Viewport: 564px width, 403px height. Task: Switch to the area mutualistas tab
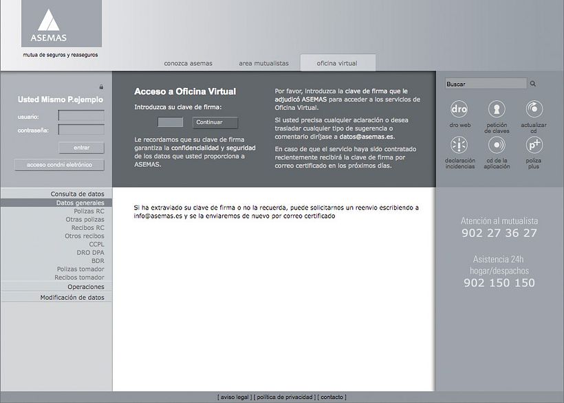263,63
